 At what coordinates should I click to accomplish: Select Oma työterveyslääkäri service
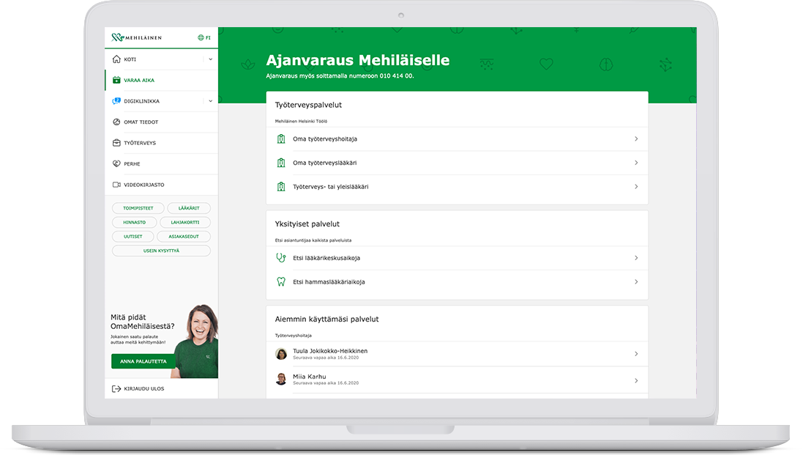[x=457, y=163]
